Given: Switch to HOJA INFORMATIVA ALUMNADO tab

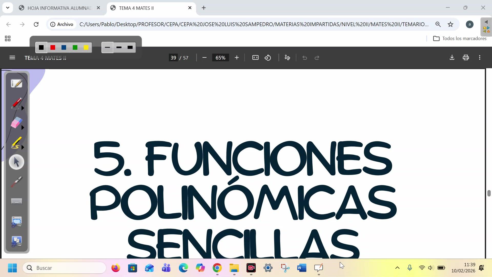Looking at the screenshot, I should 59,8.
